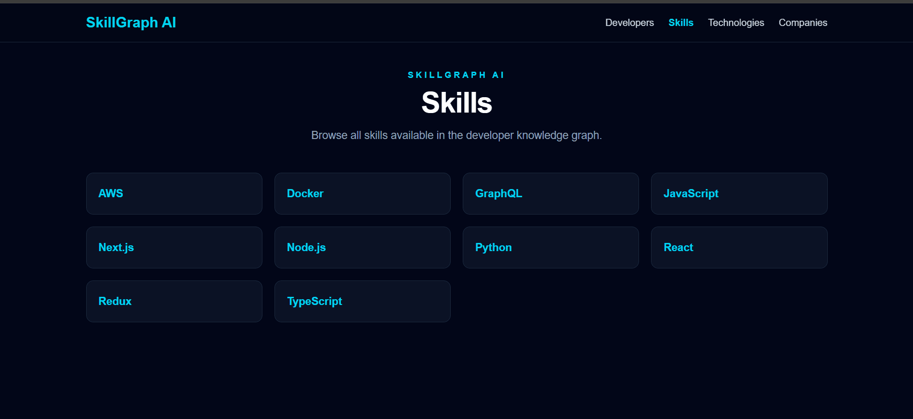This screenshot has width=913, height=419.
Task: Open the Next.js skill card
Action: pos(174,247)
